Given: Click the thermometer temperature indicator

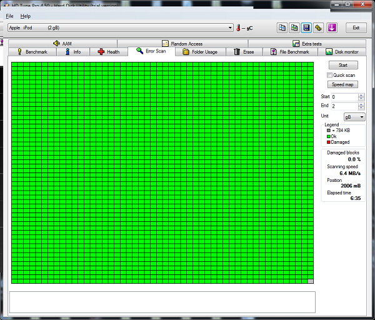Looking at the screenshot, I should (x=238, y=27).
